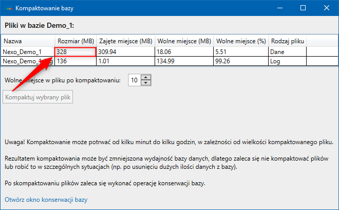Click the Log file type cell
Screen dimensions: 339x210
tap(287, 61)
